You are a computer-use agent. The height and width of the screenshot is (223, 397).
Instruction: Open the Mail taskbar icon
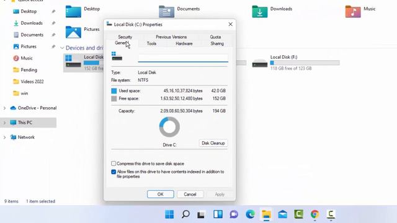pyautogui.click(x=283, y=214)
